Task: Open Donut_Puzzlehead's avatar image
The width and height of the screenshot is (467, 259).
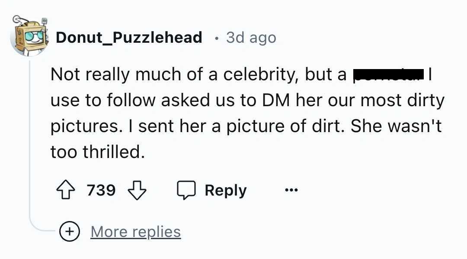Action: point(29,38)
